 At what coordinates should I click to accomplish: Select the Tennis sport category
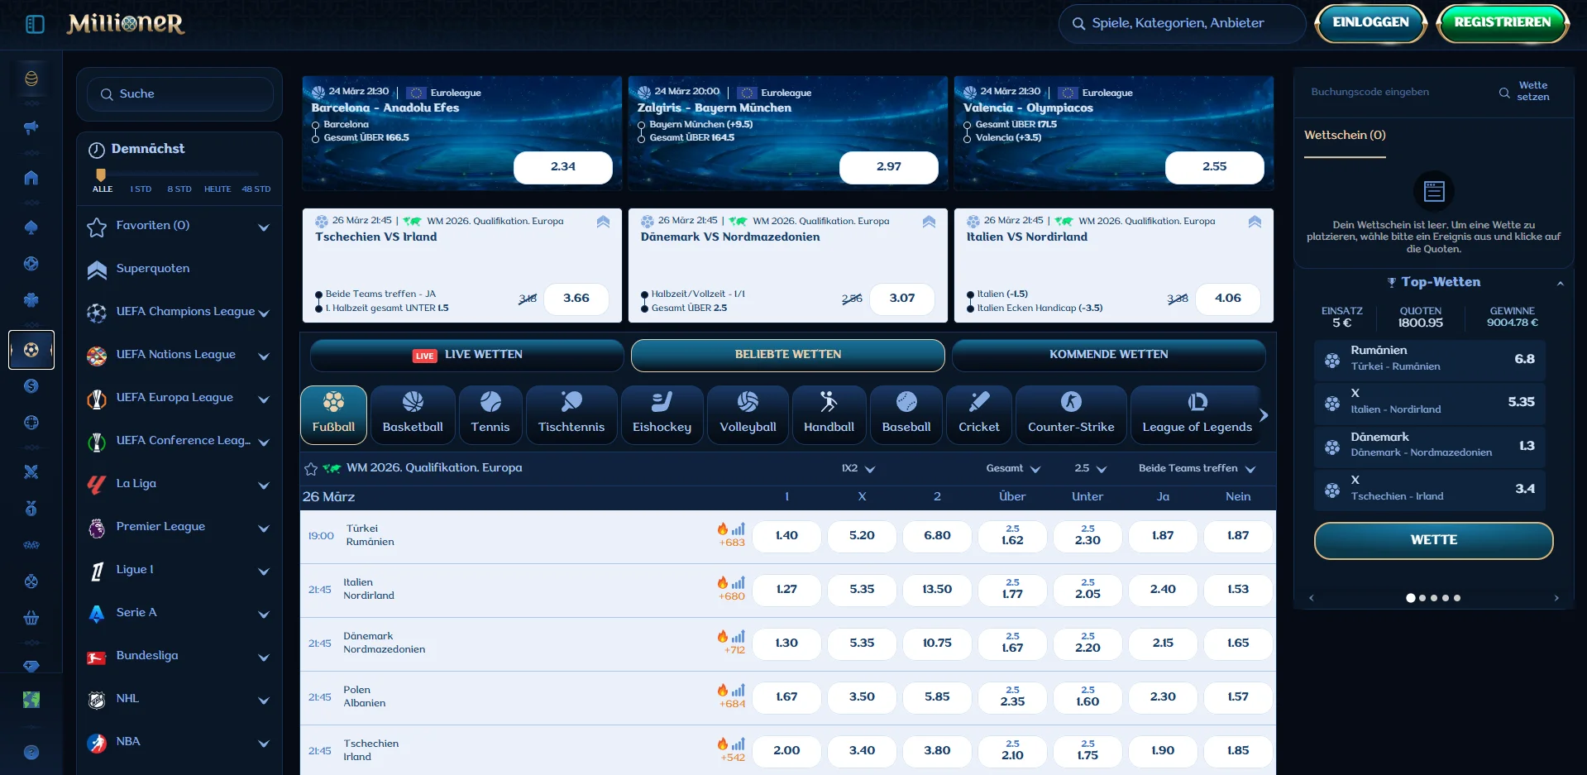coord(490,414)
